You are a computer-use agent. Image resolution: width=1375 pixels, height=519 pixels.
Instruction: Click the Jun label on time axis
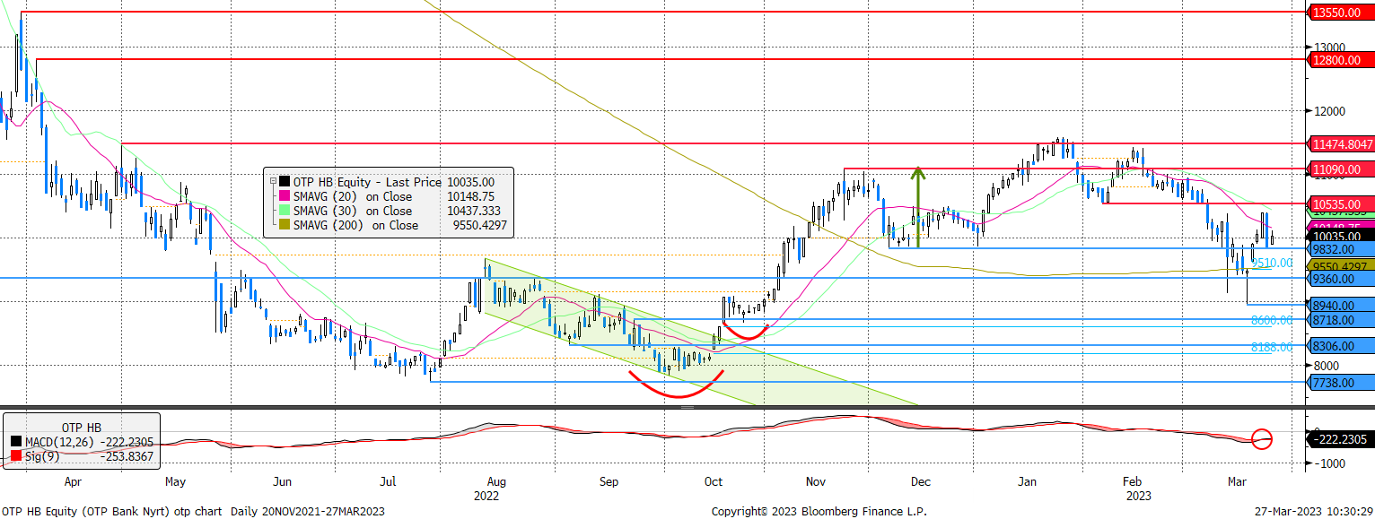tap(283, 481)
